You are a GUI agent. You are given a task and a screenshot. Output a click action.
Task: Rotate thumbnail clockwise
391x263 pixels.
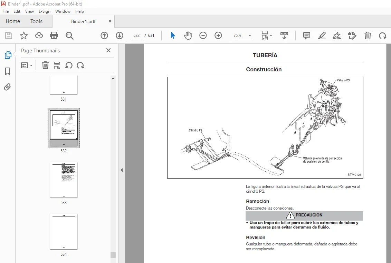(80, 65)
